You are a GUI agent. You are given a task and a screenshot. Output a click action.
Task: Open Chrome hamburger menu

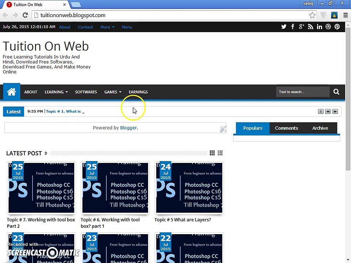pos(346,15)
